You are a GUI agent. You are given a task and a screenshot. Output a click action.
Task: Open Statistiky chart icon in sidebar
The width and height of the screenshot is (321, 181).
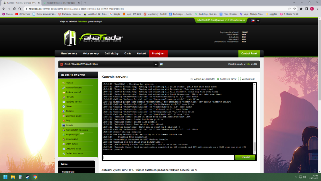64,111
